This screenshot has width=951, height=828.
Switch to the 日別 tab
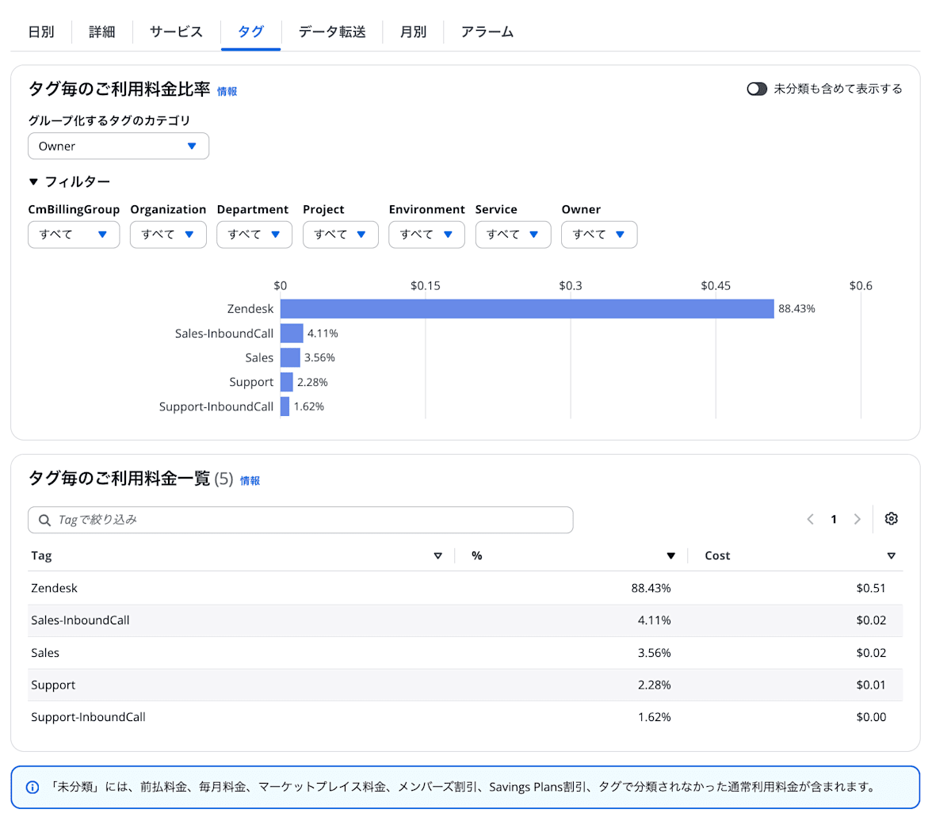point(41,32)
